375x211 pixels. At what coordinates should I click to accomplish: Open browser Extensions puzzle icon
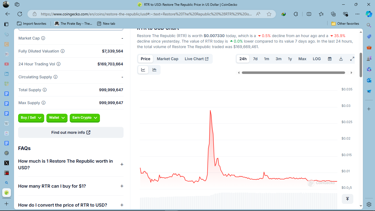tap(296, 14)
